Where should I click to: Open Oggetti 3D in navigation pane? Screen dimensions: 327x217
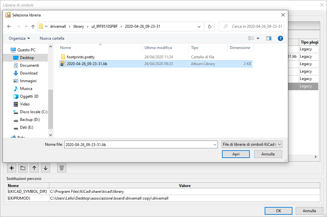point(29,96)
